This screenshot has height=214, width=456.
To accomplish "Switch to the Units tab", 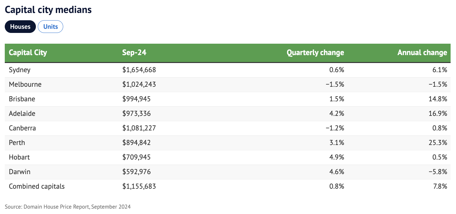I will 50,27.
